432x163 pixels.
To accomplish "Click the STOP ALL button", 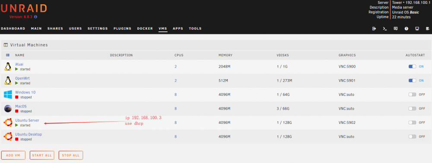I will 70,155.
